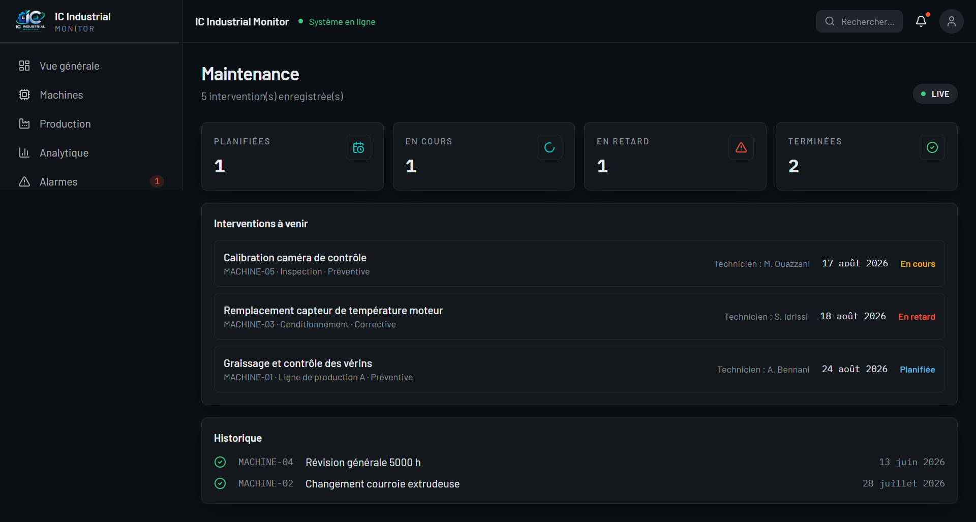Click the warning icon on En retard card

tap(741, 147)
